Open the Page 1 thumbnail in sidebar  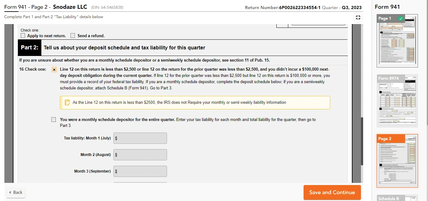point(397,41)
